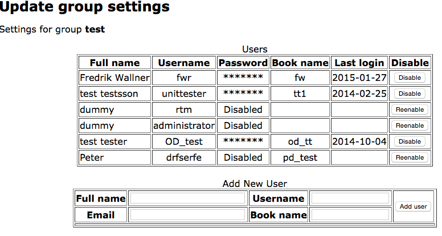Screen dimensions: 442x236
Task: Click the administrator username cell
Action: [x=184, y=125]
